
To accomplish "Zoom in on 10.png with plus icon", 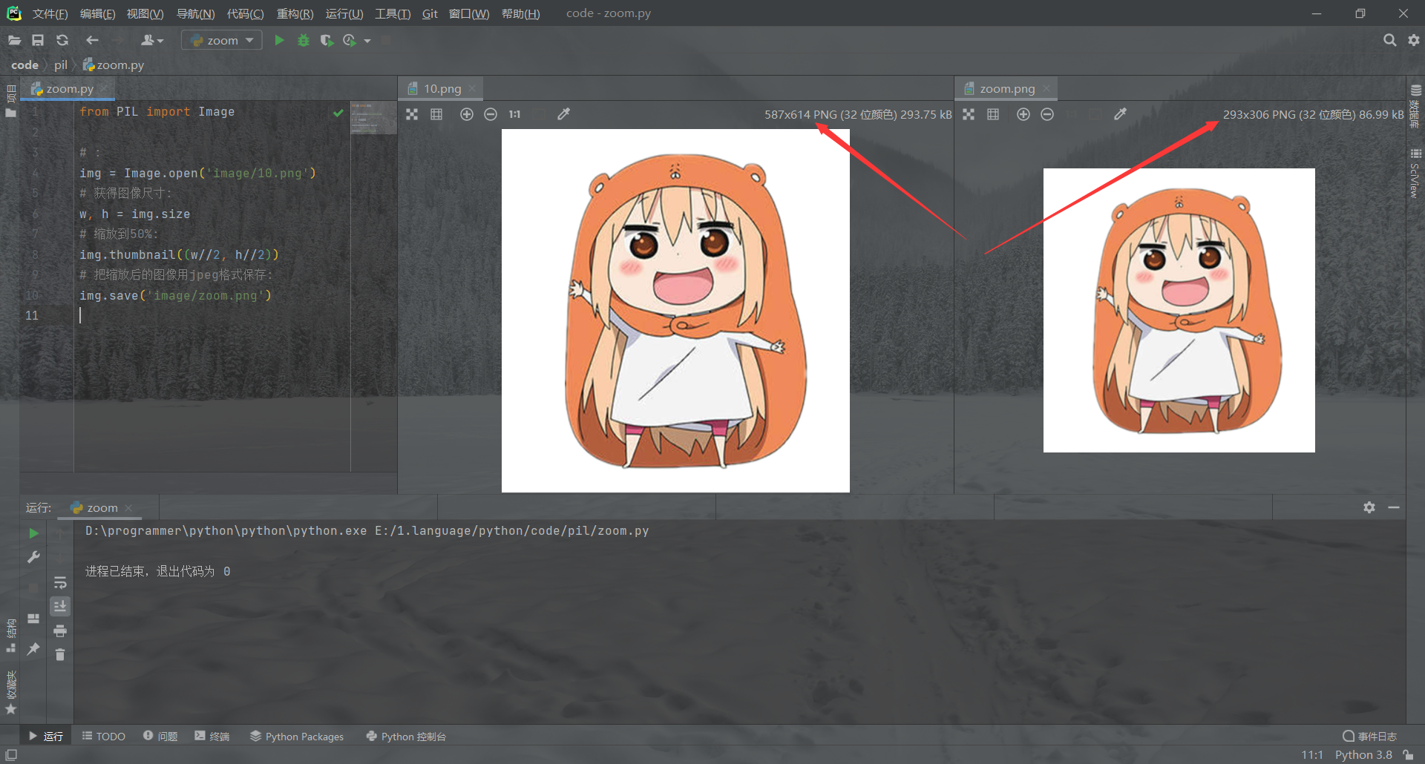I will (x=466, y=114).
